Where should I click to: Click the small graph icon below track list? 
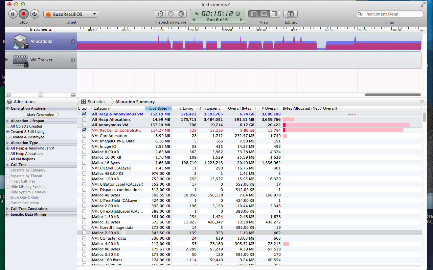click(8, 95)
